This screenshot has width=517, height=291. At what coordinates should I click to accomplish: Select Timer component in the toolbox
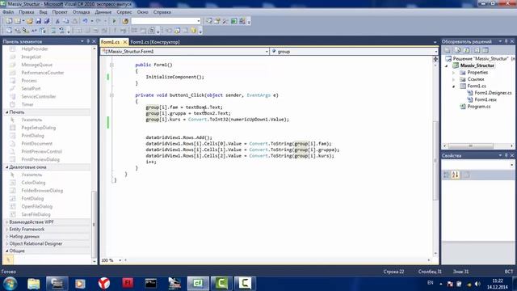click(27, 104)
